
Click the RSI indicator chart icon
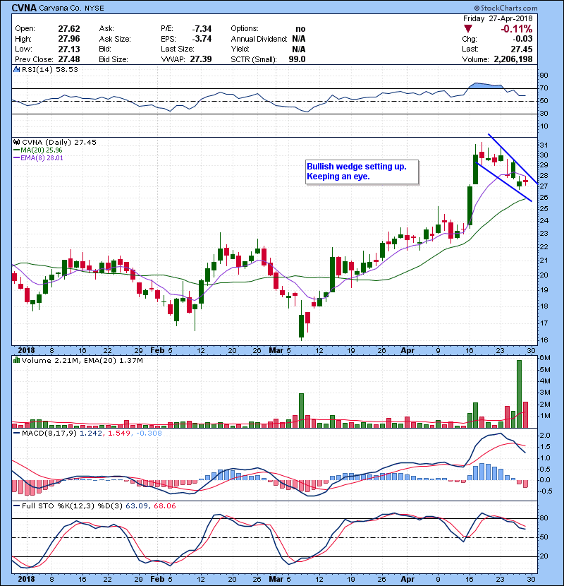tap(16, 69)
